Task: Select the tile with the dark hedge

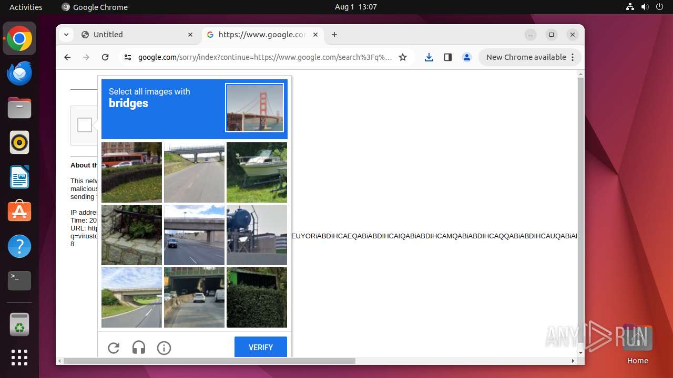Action: (x=257, y=297)
